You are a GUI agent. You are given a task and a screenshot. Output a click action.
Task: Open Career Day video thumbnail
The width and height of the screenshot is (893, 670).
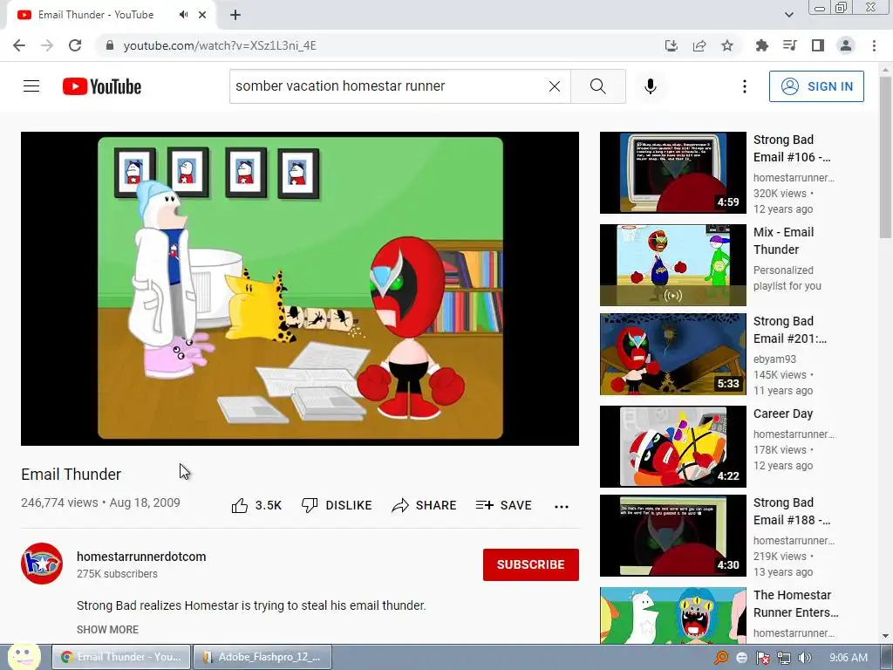(x=673, y=447)
